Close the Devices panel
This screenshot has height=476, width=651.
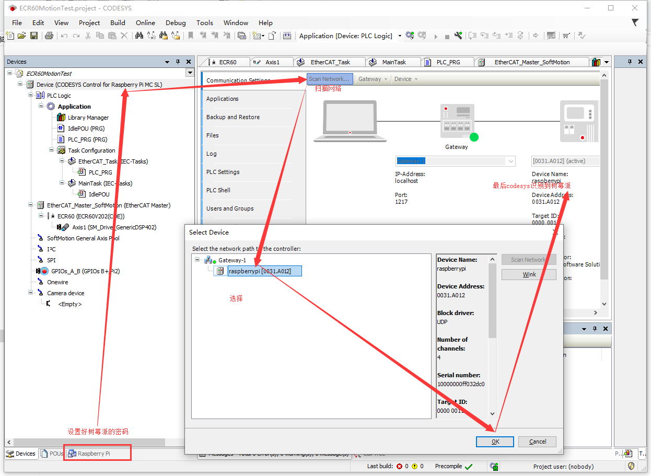coord(189,62)
